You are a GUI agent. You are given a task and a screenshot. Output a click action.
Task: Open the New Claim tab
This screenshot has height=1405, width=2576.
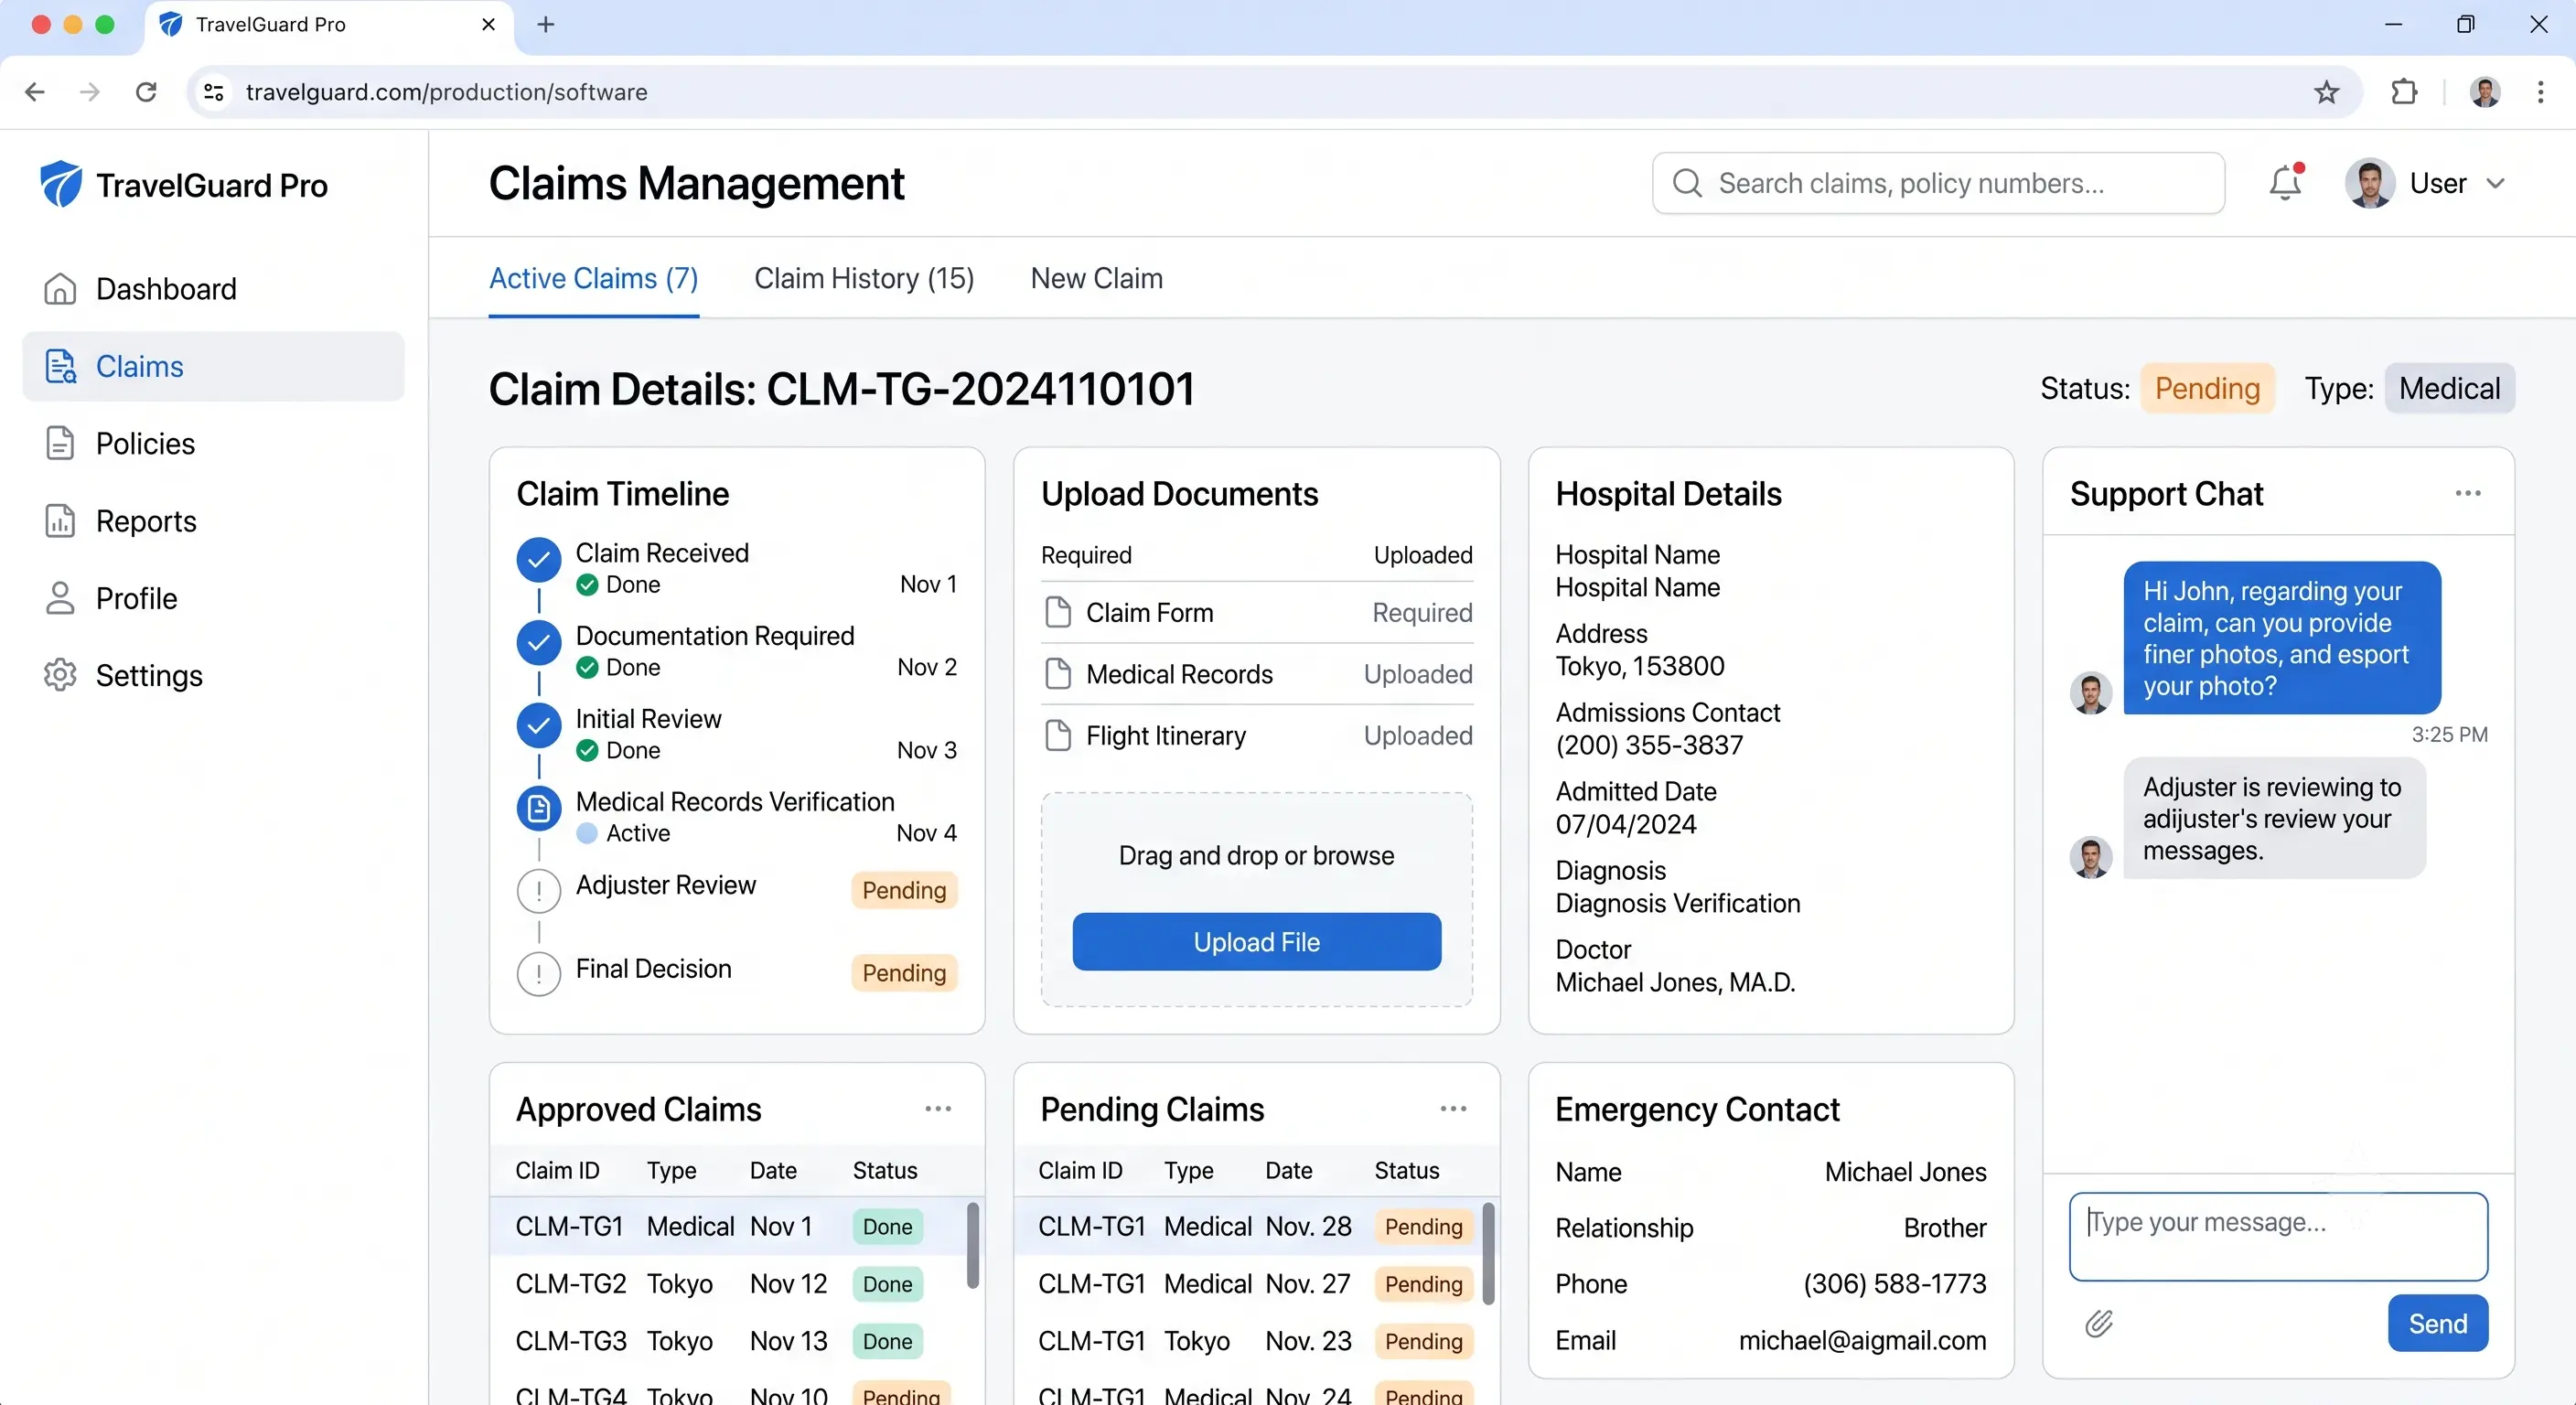click(1096, 279)
